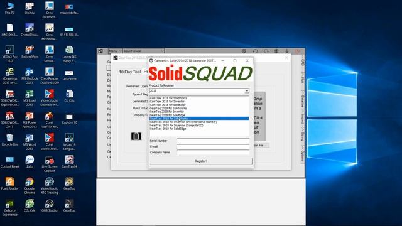Open MS Word 2013 desktop shortcut

pyautogui.click(x=30, y=143)
